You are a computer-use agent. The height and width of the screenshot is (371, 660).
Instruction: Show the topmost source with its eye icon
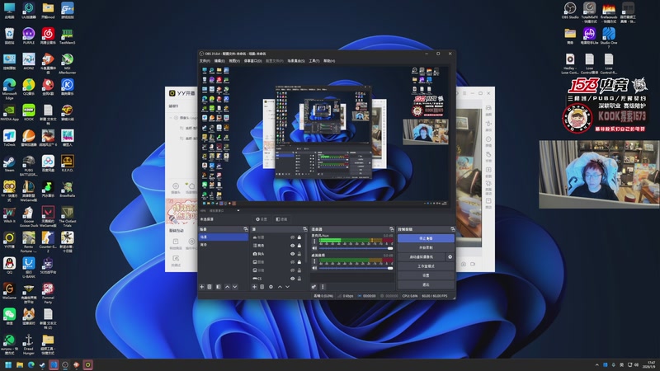(x=293, y=237)
